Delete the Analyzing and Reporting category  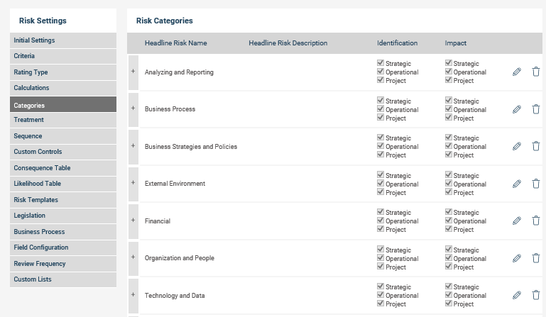click(x=536, y=72)
